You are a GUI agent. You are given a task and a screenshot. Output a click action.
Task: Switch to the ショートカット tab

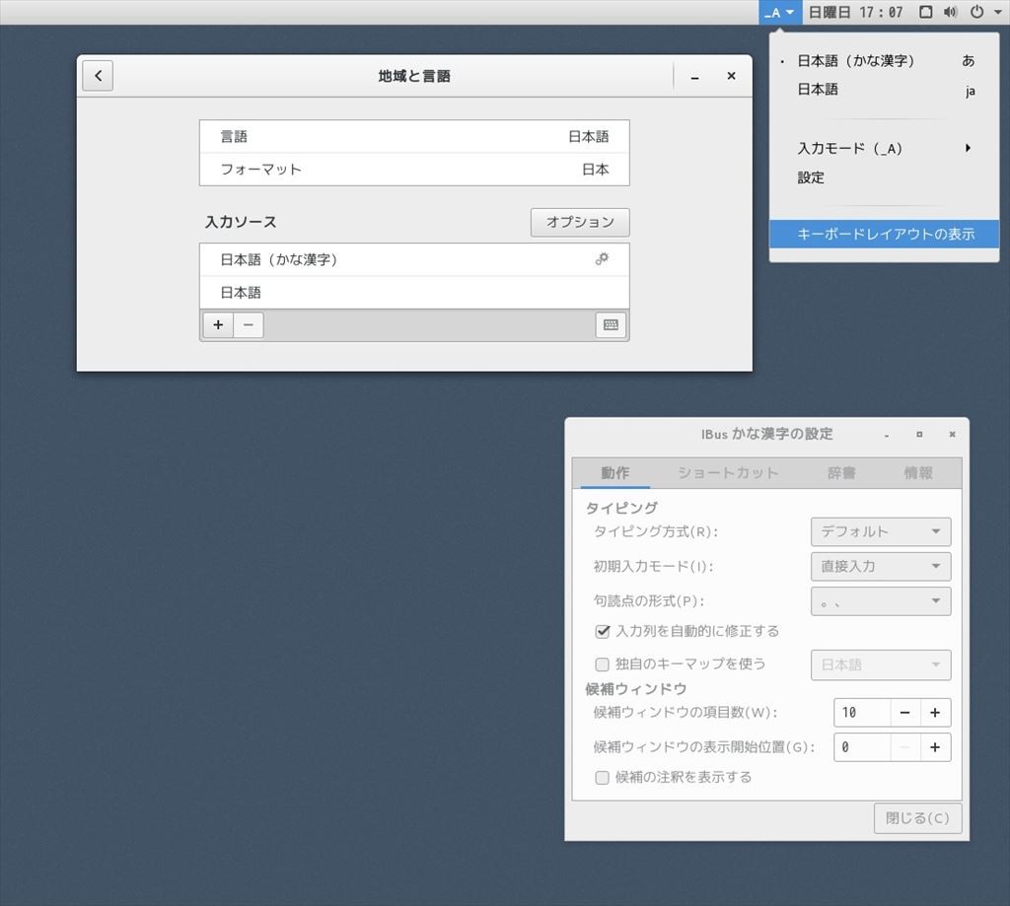728,473
